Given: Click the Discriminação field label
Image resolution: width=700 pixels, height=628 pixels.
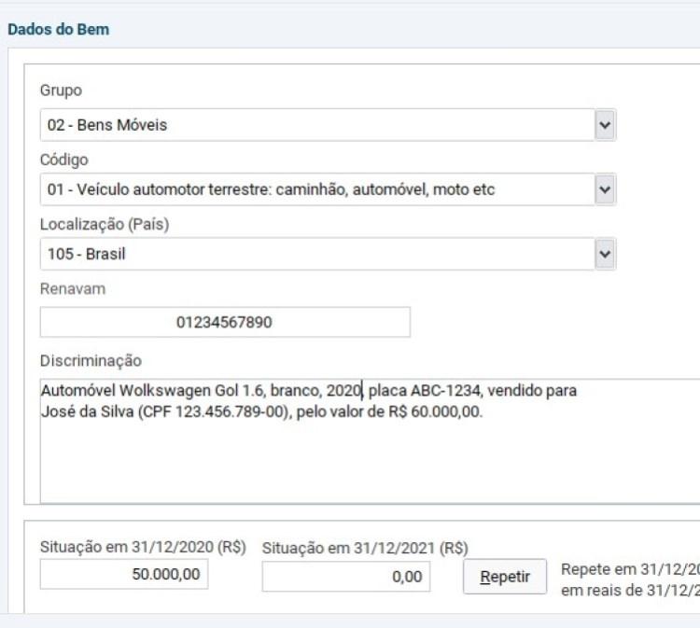Looking at the screenshot, I should (91, 360).
